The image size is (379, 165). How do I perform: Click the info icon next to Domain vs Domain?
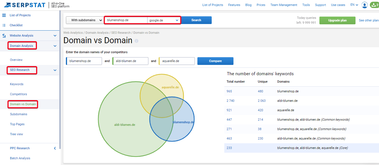pyautogui.click(x=136, y=41)
